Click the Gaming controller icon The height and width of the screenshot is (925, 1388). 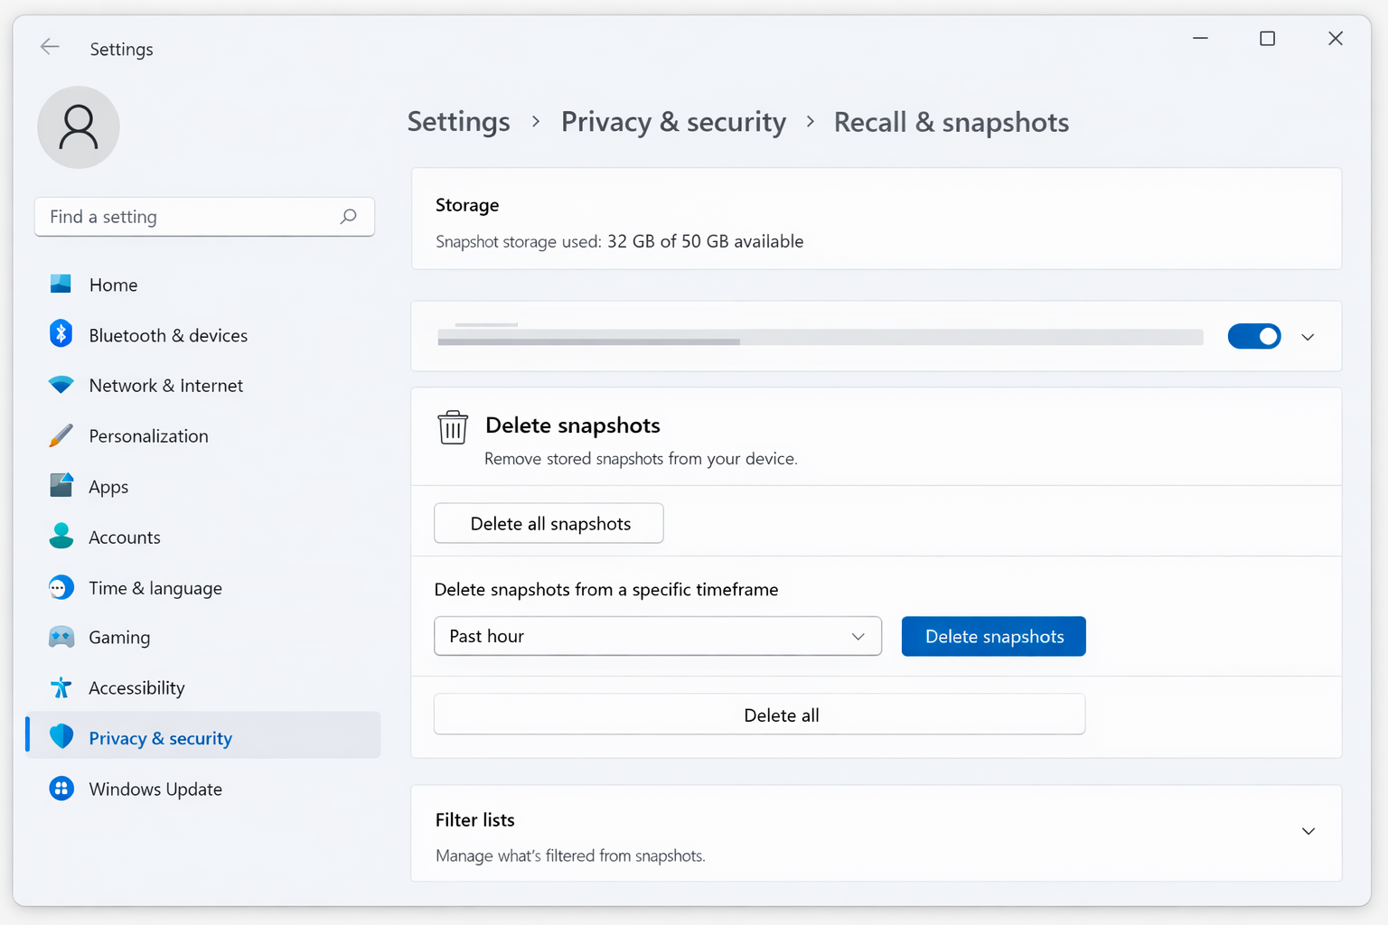[x=61, y=638]
